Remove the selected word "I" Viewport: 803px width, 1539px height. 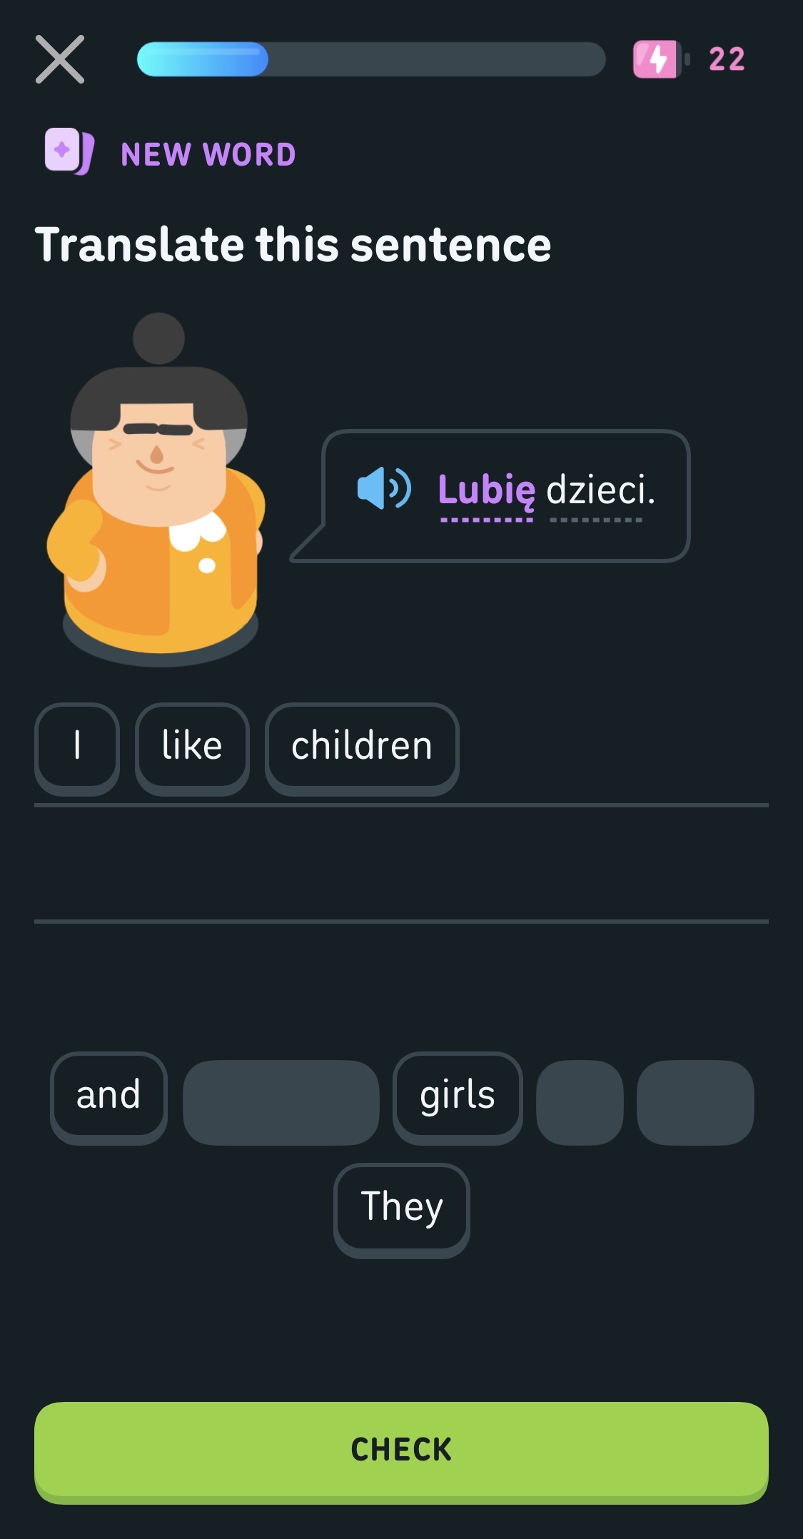77,747
